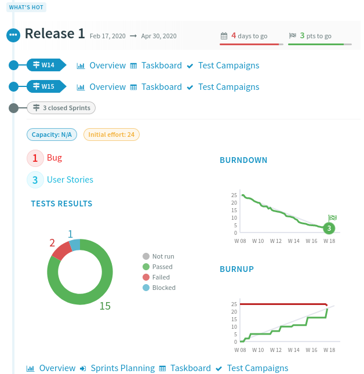The height and width of the screenshot is (374, 364).
Task: Expand the 3 closed Sprints pill
Action: [x=61, y=108]
